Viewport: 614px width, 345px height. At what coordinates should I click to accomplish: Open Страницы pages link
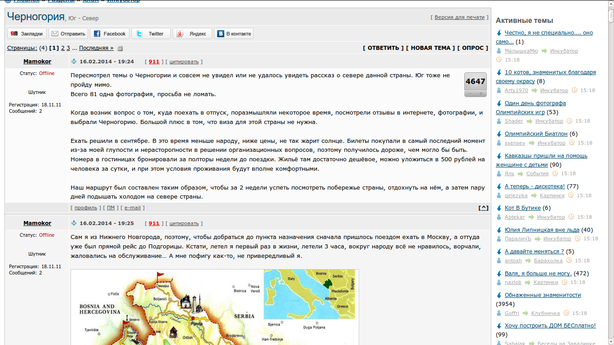point(22,48)
